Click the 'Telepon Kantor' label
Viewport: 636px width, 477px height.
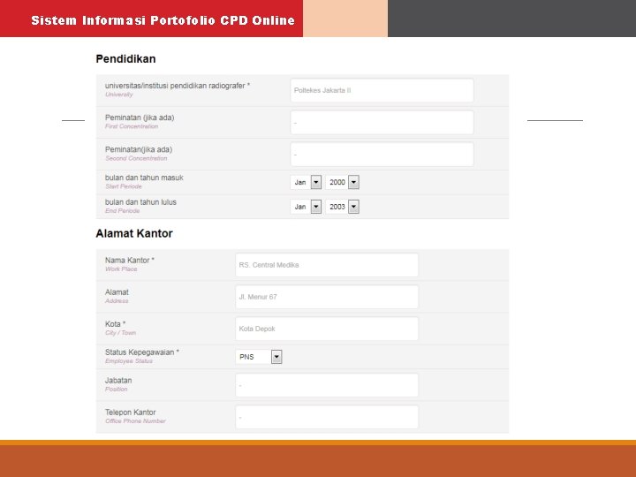(130, 413)
